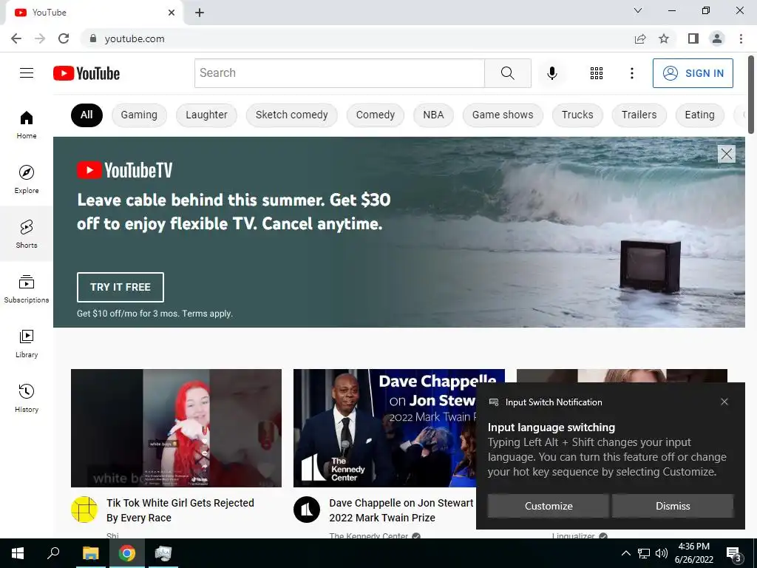Select the Laughter filter chip
This screenshot has height=568, width=757.
(x=207, y=115)
